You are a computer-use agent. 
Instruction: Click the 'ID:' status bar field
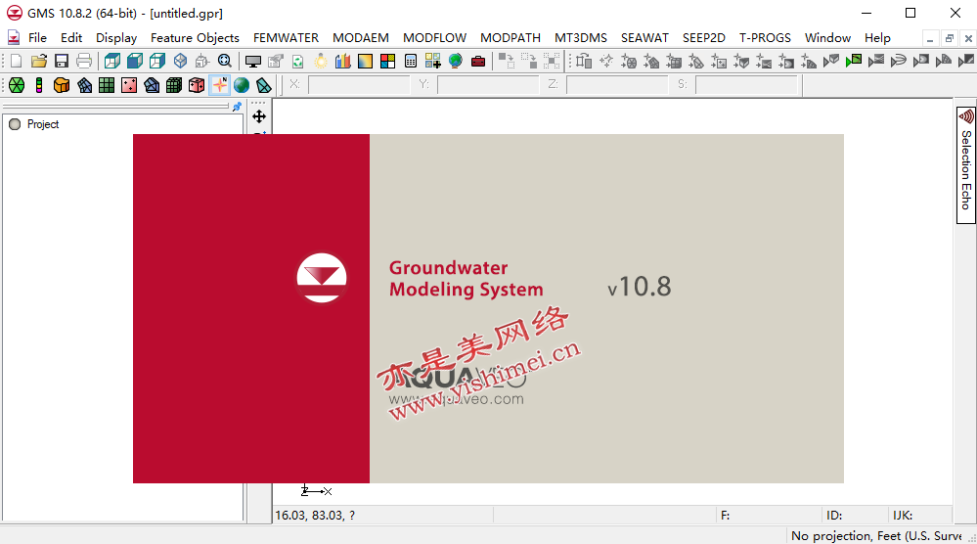[x=834, y=516]
